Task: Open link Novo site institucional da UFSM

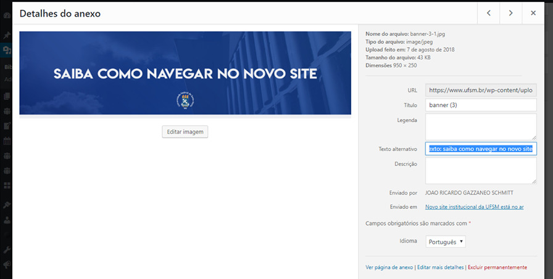Action: [474, 207]
